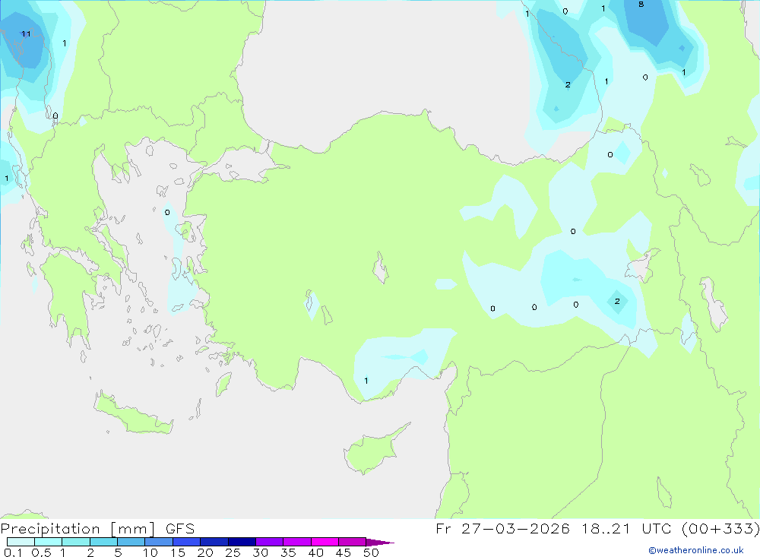
Task: Click the '25' legend scale label
Action: [233, 552]
